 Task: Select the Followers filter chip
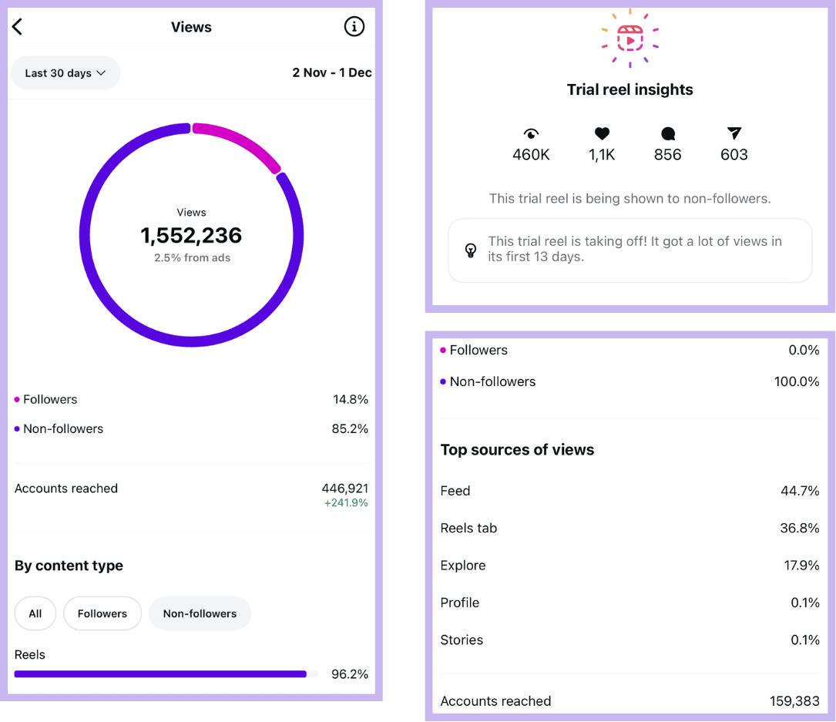(x=102, y=614)
